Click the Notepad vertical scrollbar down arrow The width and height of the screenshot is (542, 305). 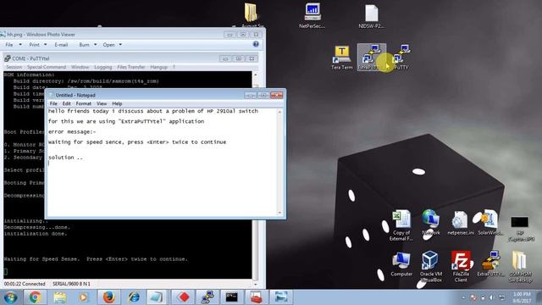coord(279,213)
